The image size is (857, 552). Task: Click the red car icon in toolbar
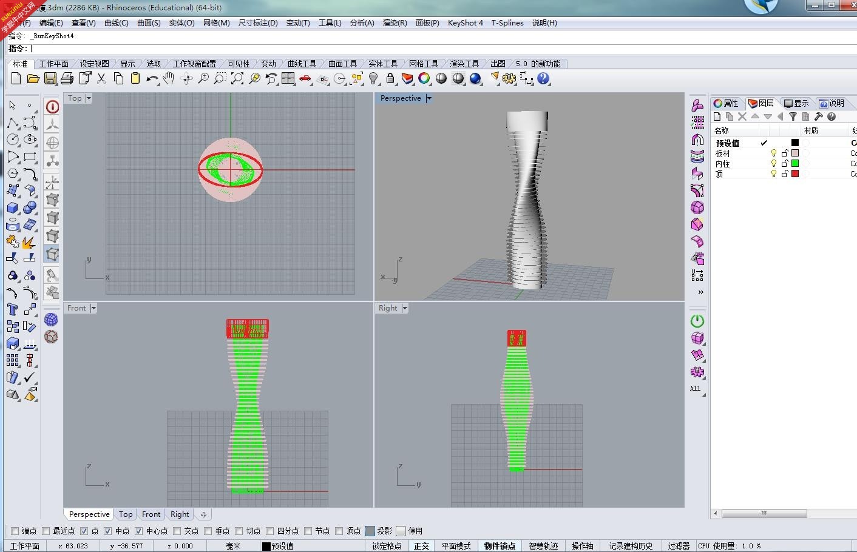305,78
